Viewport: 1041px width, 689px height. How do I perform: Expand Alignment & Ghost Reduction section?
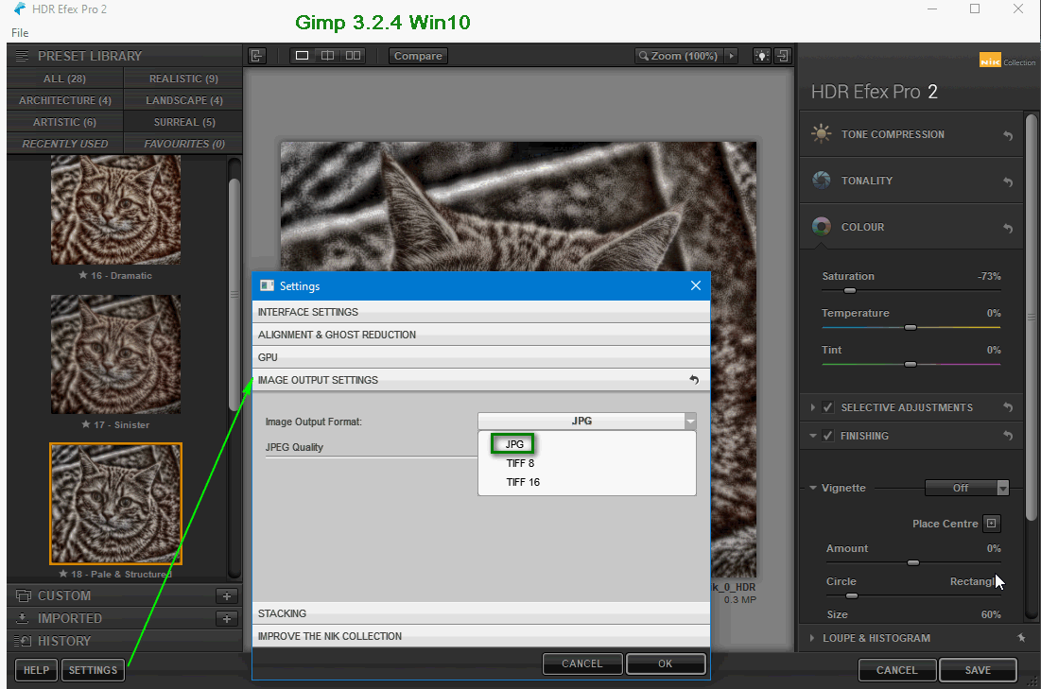pyautogui.click(x=481, y=335)
